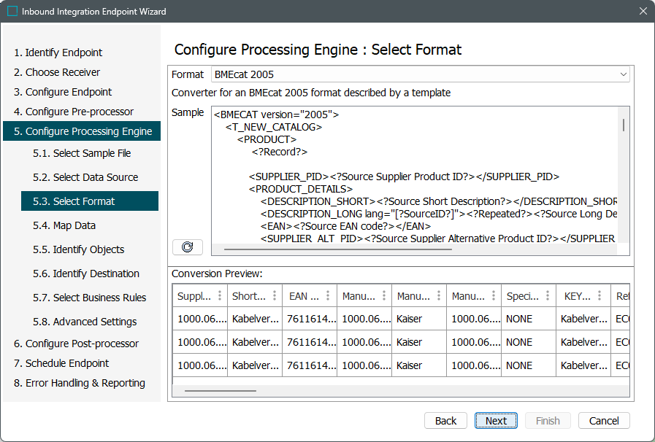Viewport: 655px width, 442px height.
Task: Cancel the endpoint wizard
Action: click(x=603, y=421)
